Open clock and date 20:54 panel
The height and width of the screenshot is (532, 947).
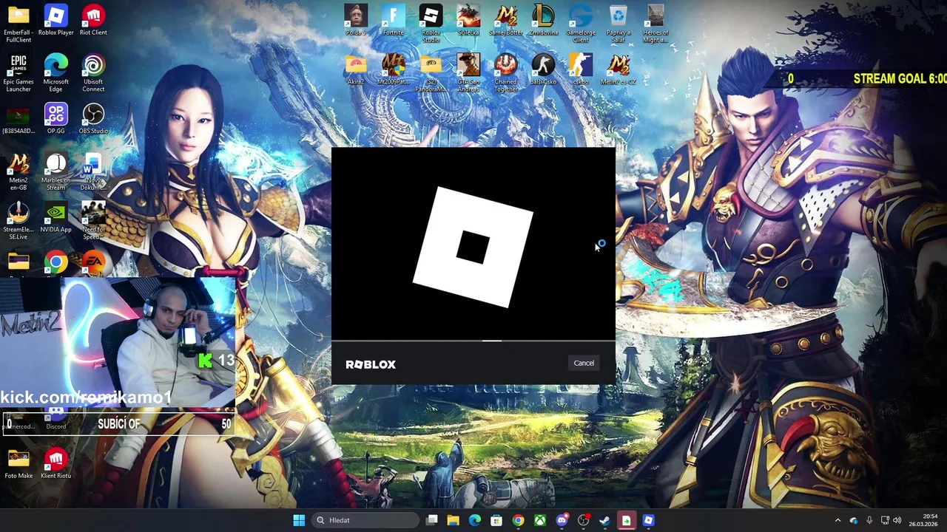click(x=923, y=520)
